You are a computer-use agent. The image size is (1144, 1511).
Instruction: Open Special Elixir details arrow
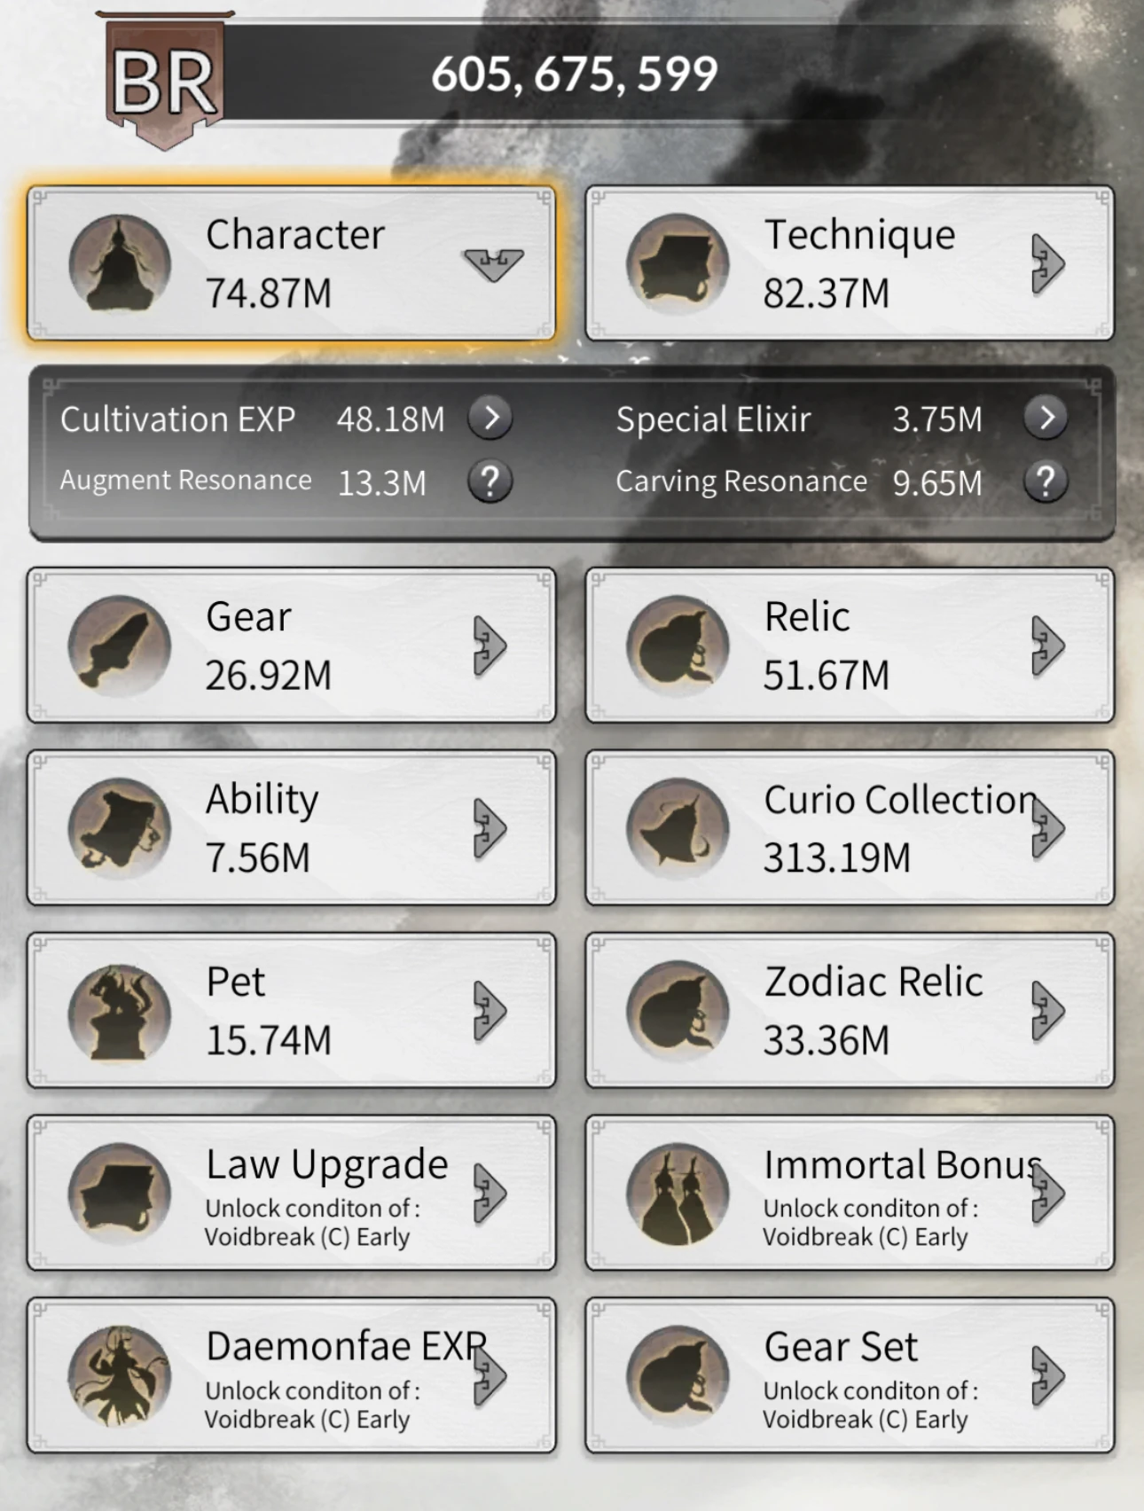pos(1046,417)
